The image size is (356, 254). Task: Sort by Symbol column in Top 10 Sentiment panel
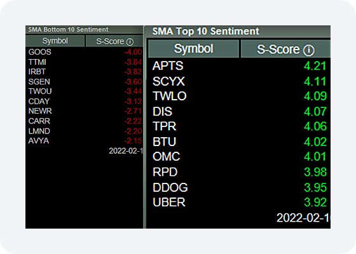pyautogui.click(x=193, y=49)
